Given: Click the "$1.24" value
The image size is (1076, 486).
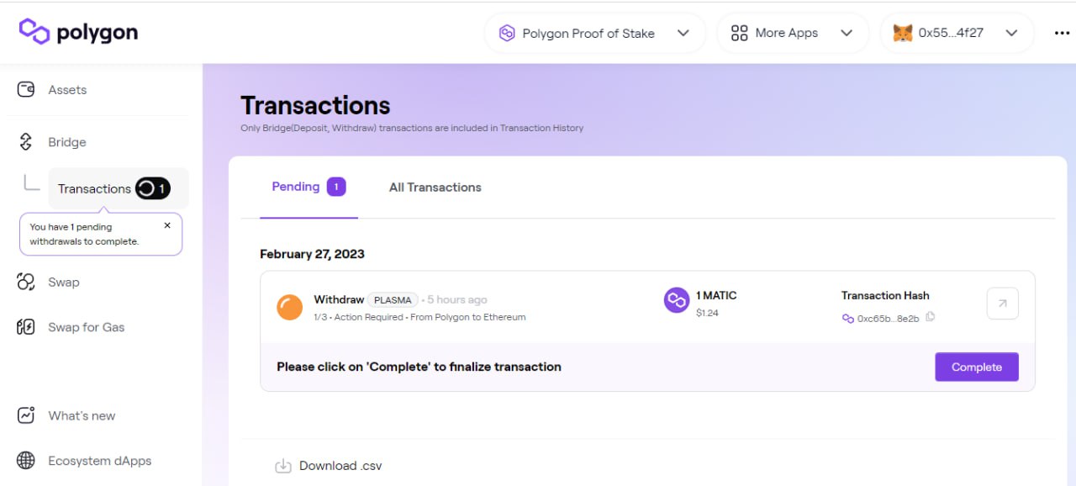Looking at the screenshot, I should (x=707, y=313).
